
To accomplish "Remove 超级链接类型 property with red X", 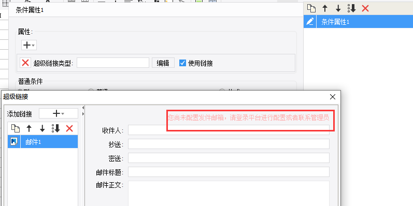I will tap(25, 63).
